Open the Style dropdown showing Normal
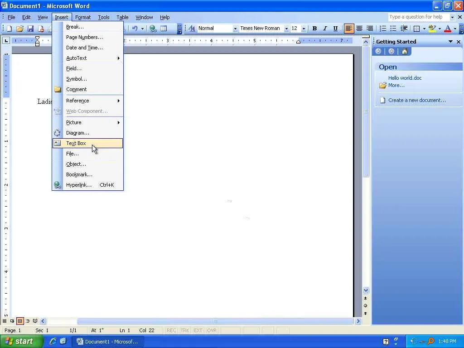Viewport: 464px width, 348px height. (235, 29)
